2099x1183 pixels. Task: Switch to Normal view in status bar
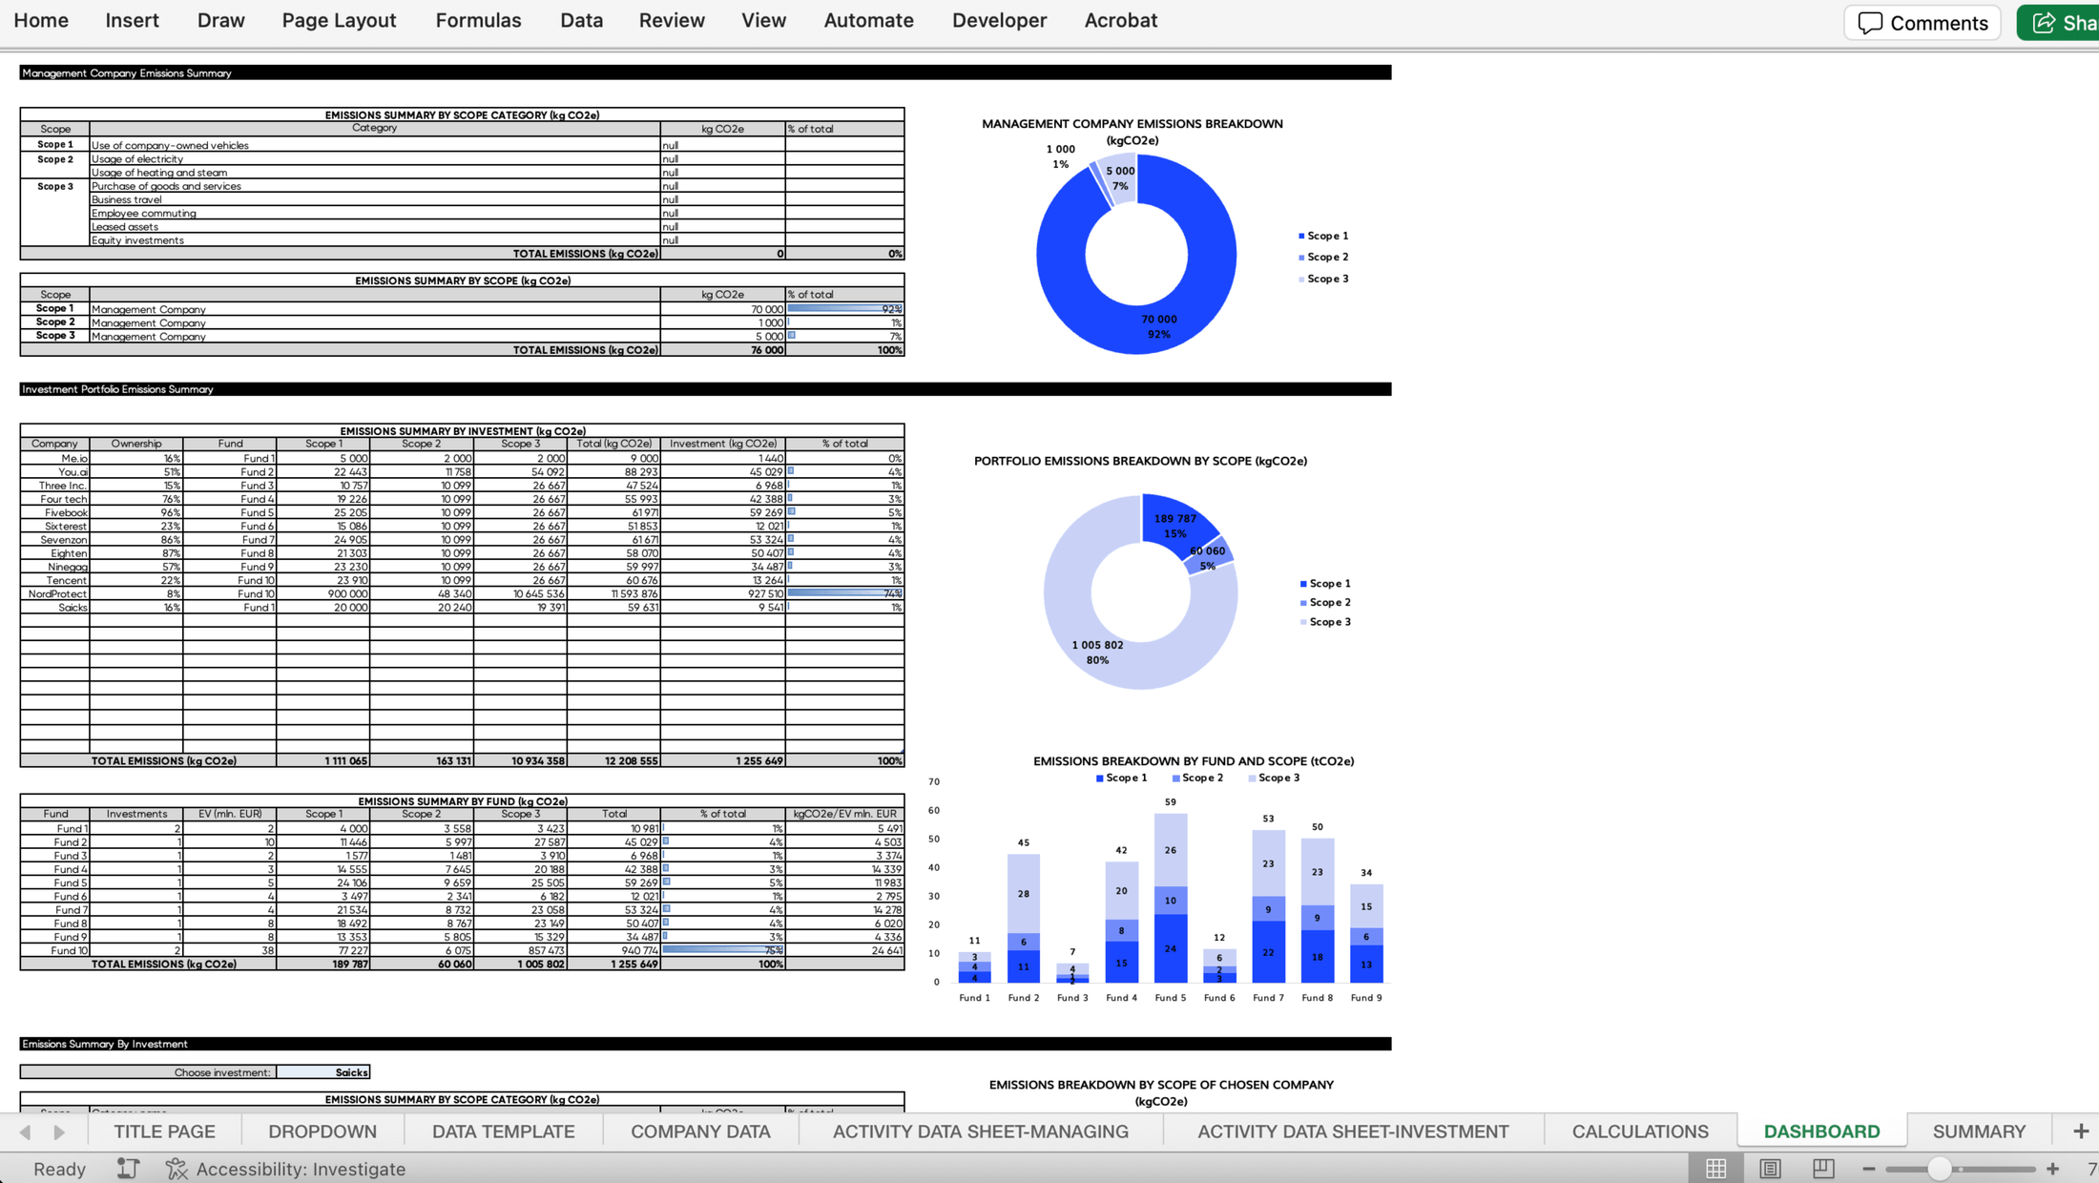[1715, 1169]
